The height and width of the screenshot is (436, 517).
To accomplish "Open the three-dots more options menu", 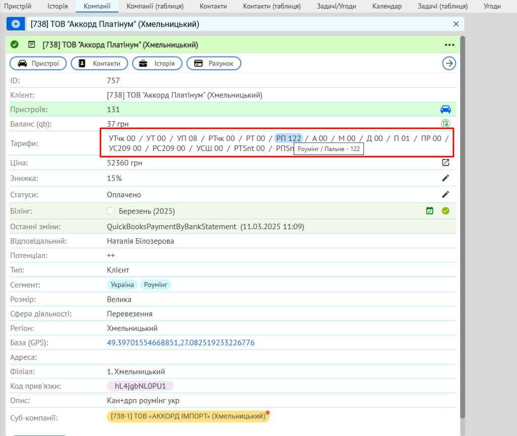I will pyautogui.click(x=449, y=45).
